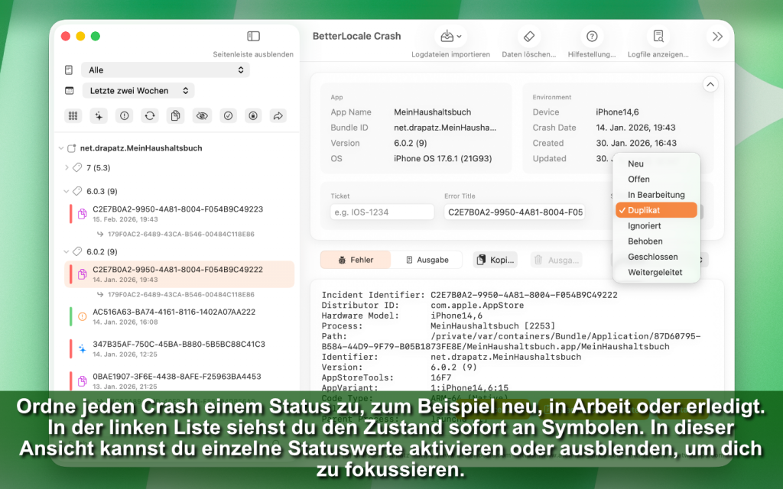Click the Logdateien importieren toolbar icon

coord(450,37)
